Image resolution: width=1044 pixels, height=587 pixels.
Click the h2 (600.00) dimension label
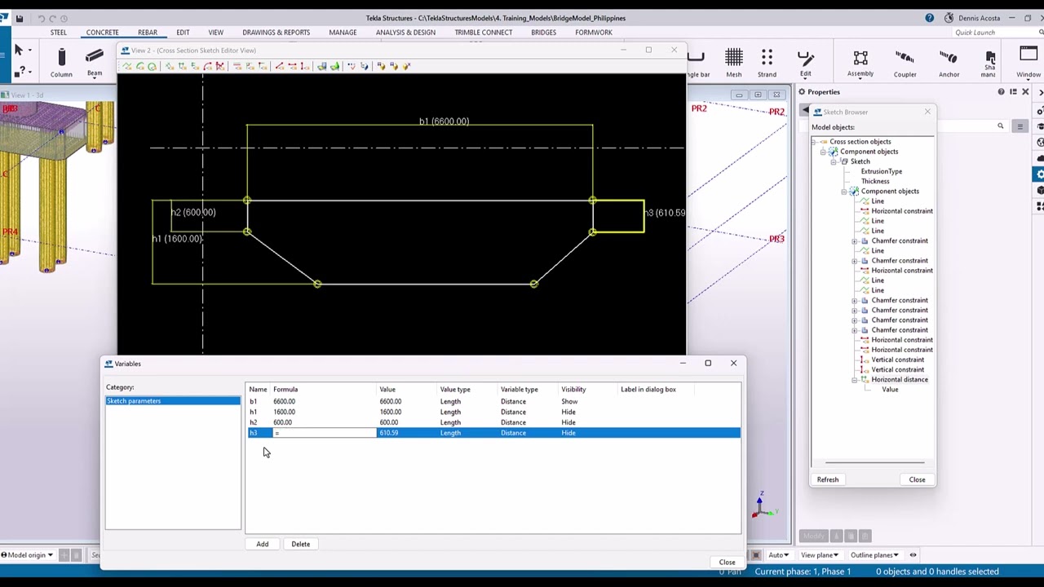193,212
